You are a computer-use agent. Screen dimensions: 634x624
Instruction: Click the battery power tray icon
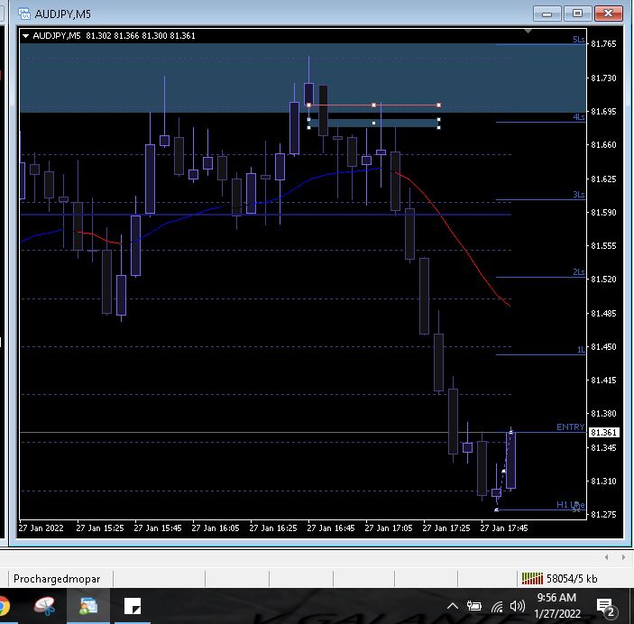click(473, 606)
